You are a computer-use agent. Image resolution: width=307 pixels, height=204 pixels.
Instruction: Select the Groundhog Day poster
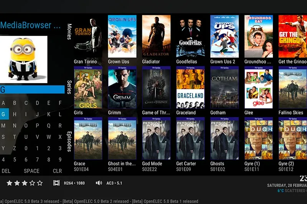pyautogui.click(x=259, y=36)
